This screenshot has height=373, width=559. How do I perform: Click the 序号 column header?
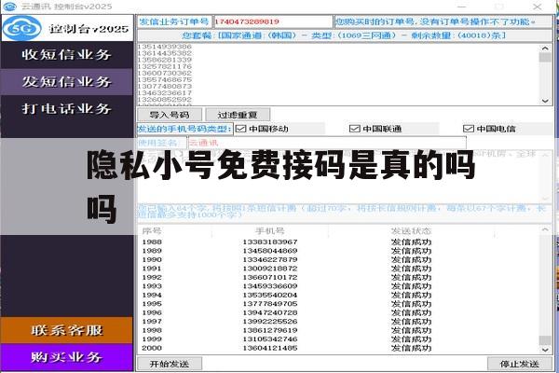click(152, 231)
